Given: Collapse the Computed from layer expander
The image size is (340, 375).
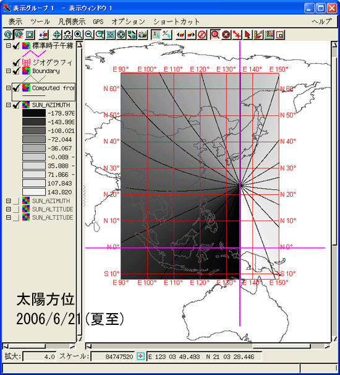Looking at the screenshot, I should tap(9, 88).
